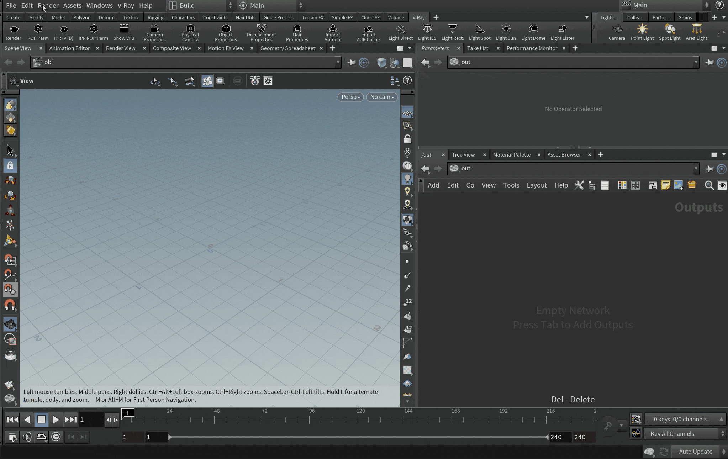Switch to the Take List tab

pyautogui.click(x=478, y=48)
